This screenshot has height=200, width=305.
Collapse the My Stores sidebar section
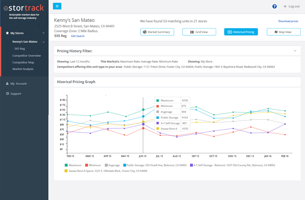point(44,33)
